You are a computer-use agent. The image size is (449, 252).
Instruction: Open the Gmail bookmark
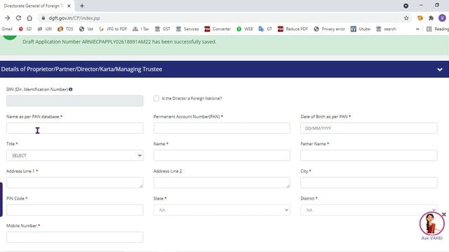tap(7, 29)
